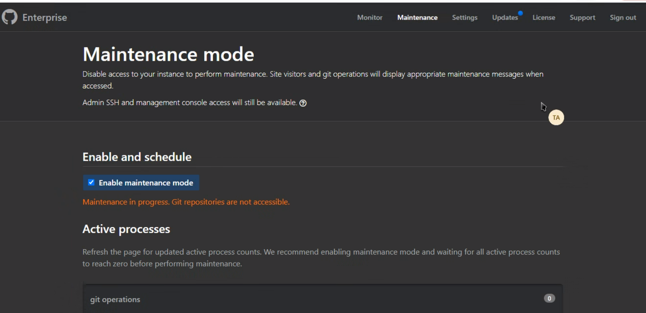Image resolution: width=646 pixels, height=313 pixels.
Task: Click the Maintenance mode page title
Action: coord(168,54)
